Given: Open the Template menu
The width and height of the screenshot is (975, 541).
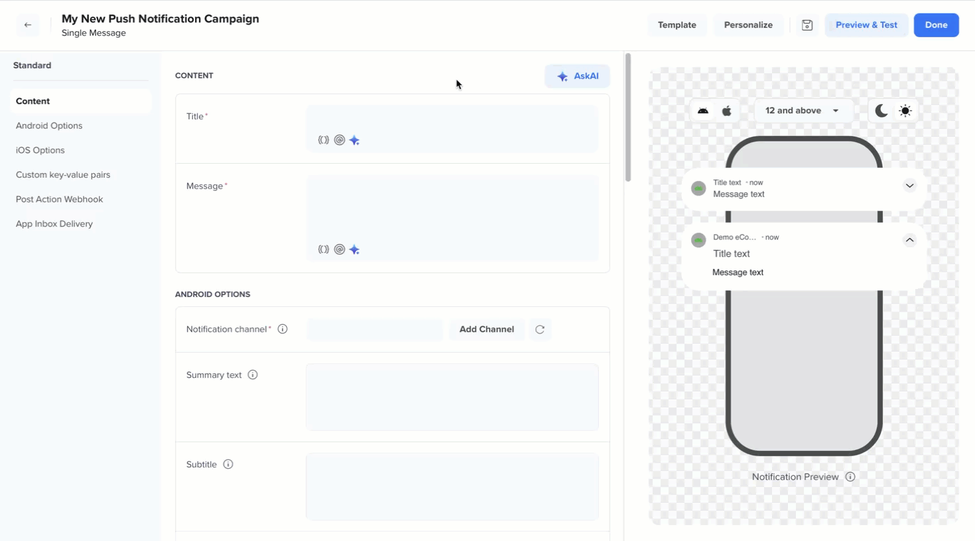Looking at the screenshot, I should [x=677, y=25].
